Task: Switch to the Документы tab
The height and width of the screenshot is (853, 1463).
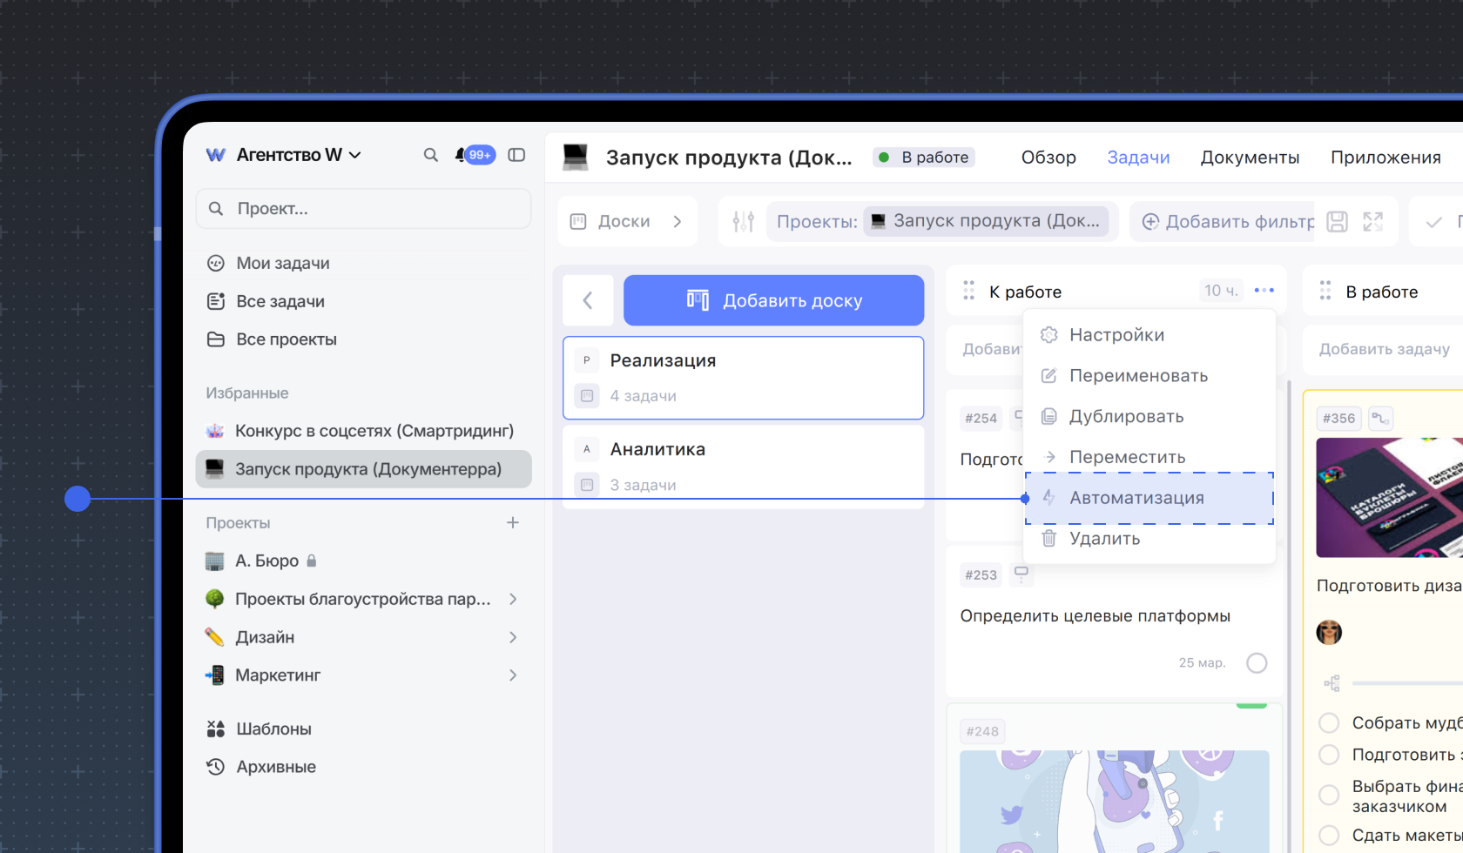Action: point(1249,158)
